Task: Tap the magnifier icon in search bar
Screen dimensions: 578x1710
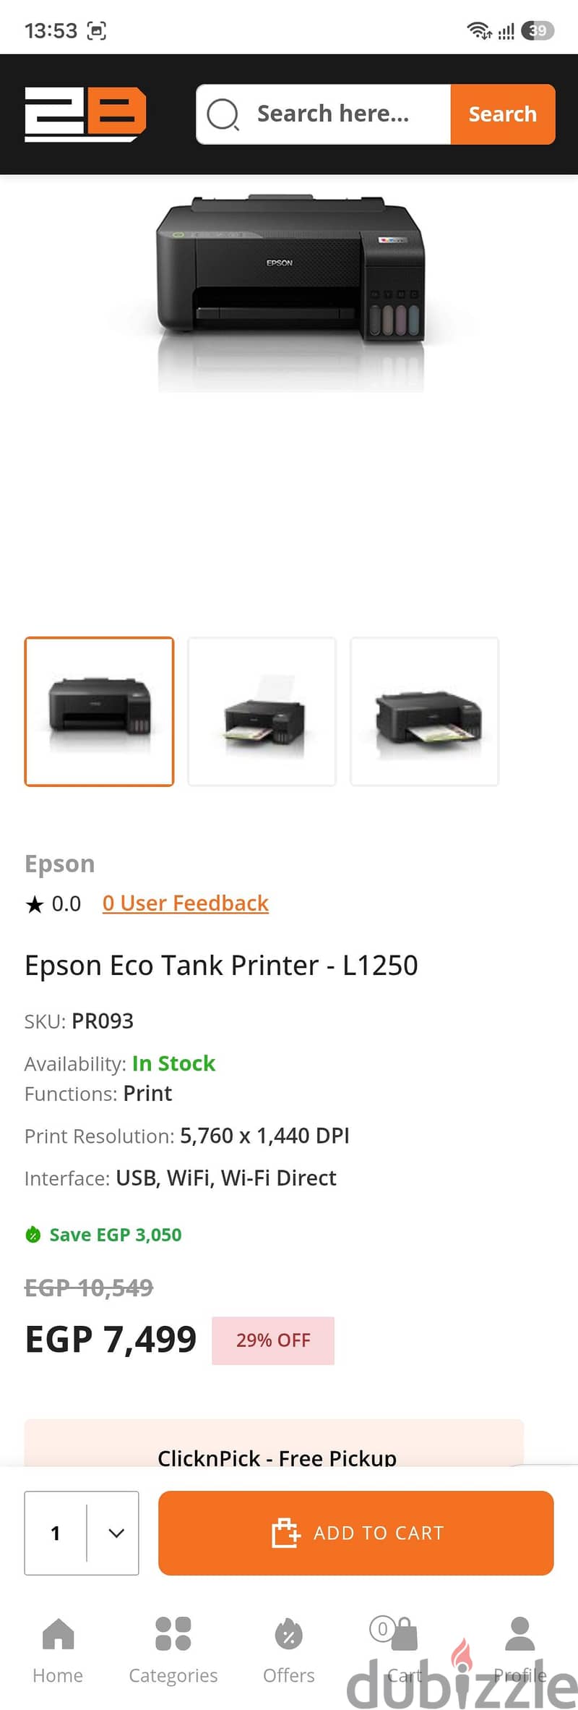Action: tap(223, 114)
